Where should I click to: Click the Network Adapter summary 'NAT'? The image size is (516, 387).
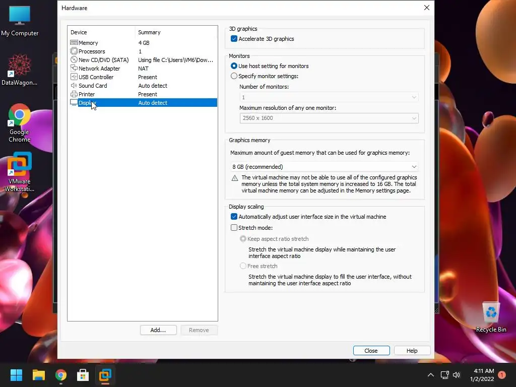143,69
